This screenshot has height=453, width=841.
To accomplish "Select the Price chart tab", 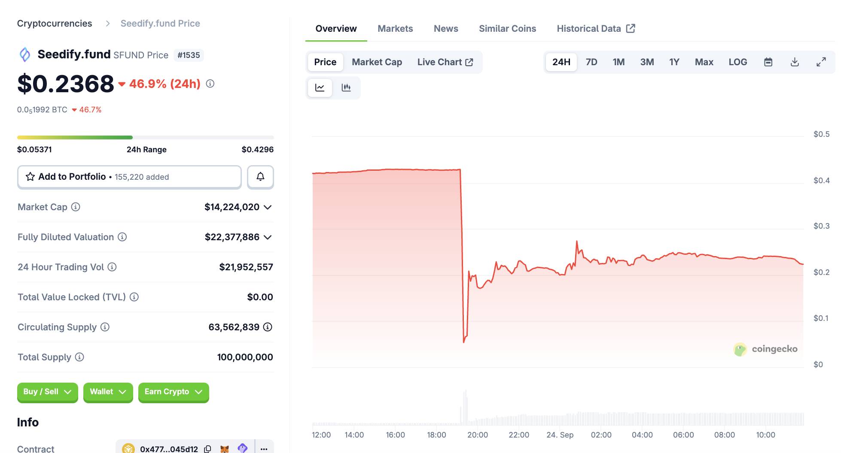I will pyautogui.click(x=325, y=62).
